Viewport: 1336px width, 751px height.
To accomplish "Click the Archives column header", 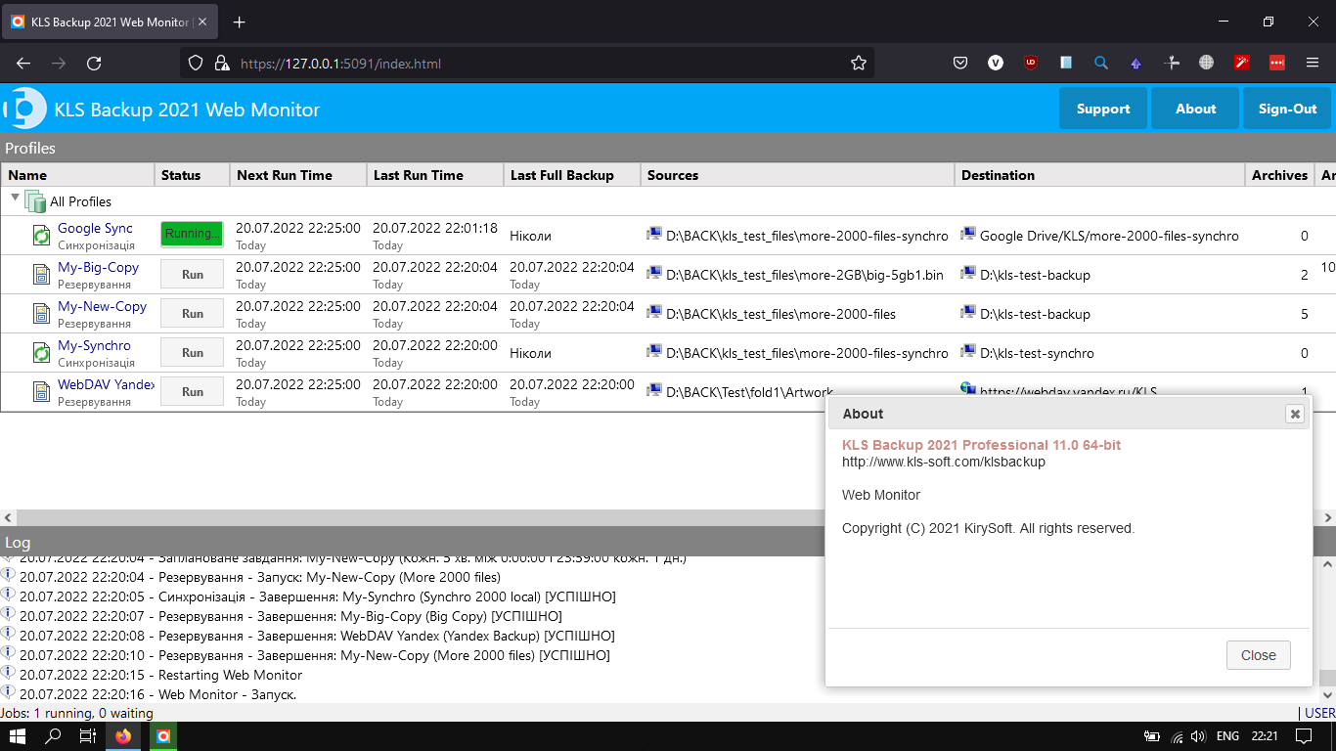I will pyautogui.click(x=1279, y=175).
